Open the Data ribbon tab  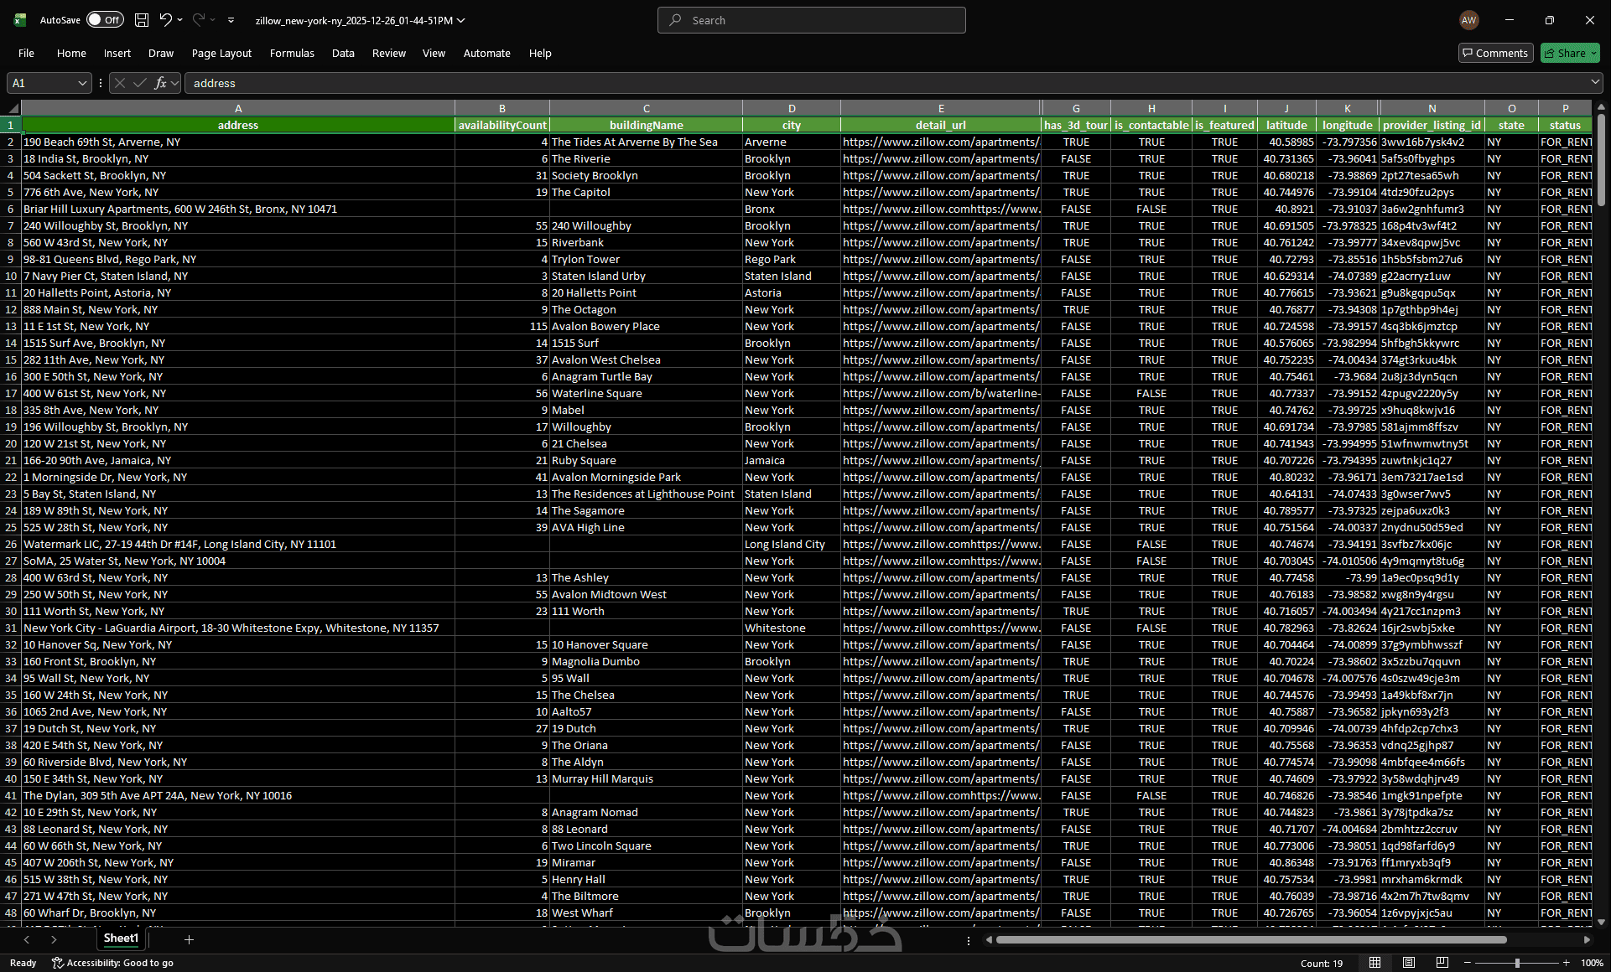pyautogui.click(x=343, y=53)
